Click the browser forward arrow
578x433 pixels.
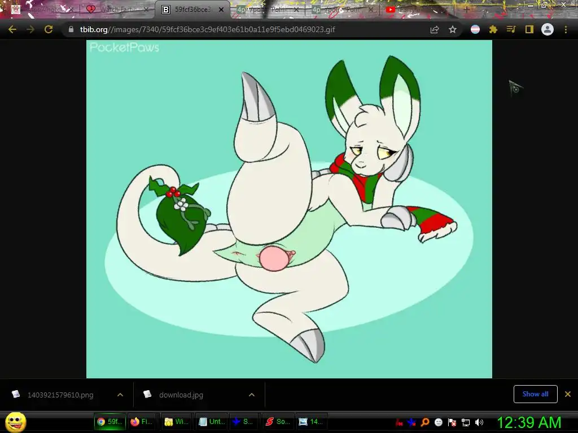[x=30, y=29]
